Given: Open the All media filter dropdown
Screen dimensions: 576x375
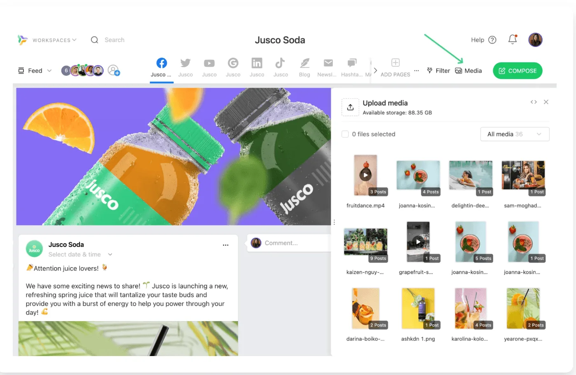Looking at the screenshot, I should pyautogui.click(x=515, y=134).
